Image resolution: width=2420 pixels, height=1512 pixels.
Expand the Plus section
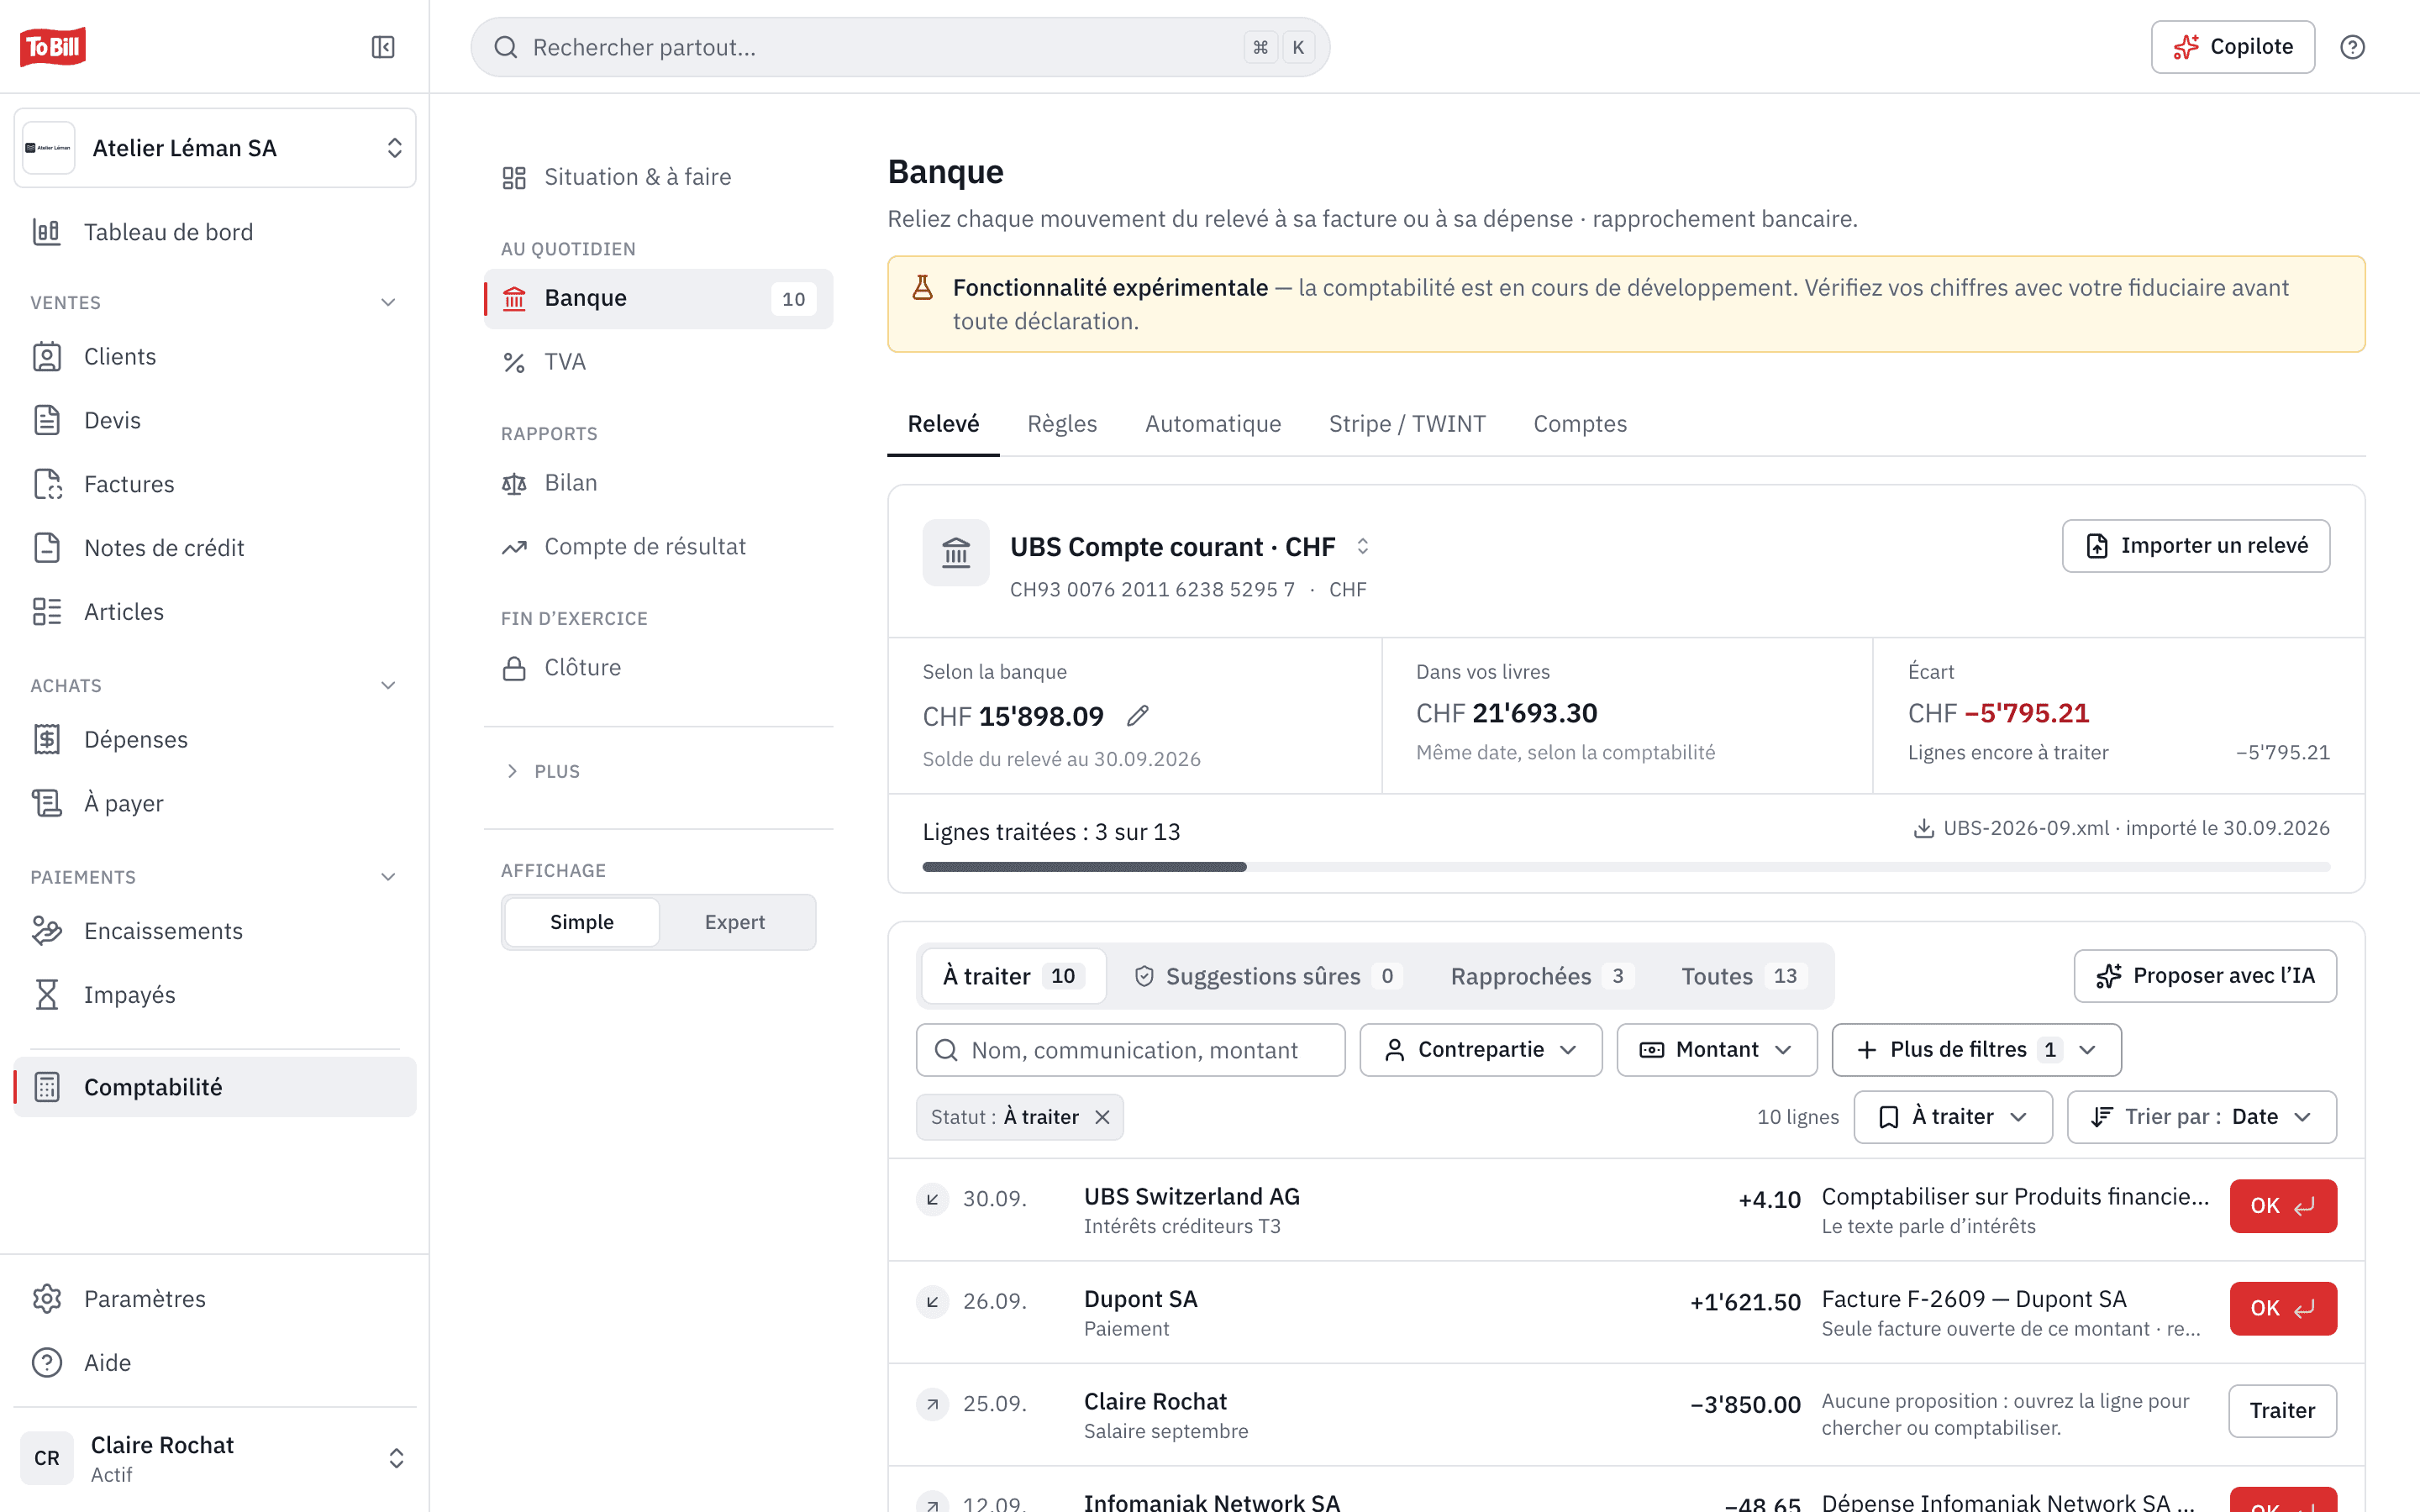coord(543,771)
